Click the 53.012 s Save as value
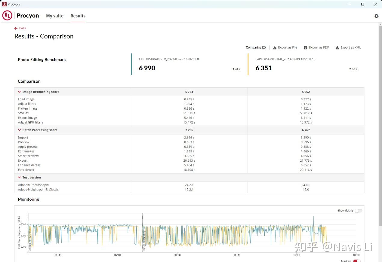Image resolution: width=382 pixels, height=262 pixels. (306, 113)
